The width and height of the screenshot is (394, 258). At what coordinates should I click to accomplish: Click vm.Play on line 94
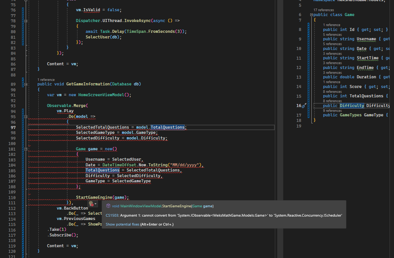click(65, 111)
